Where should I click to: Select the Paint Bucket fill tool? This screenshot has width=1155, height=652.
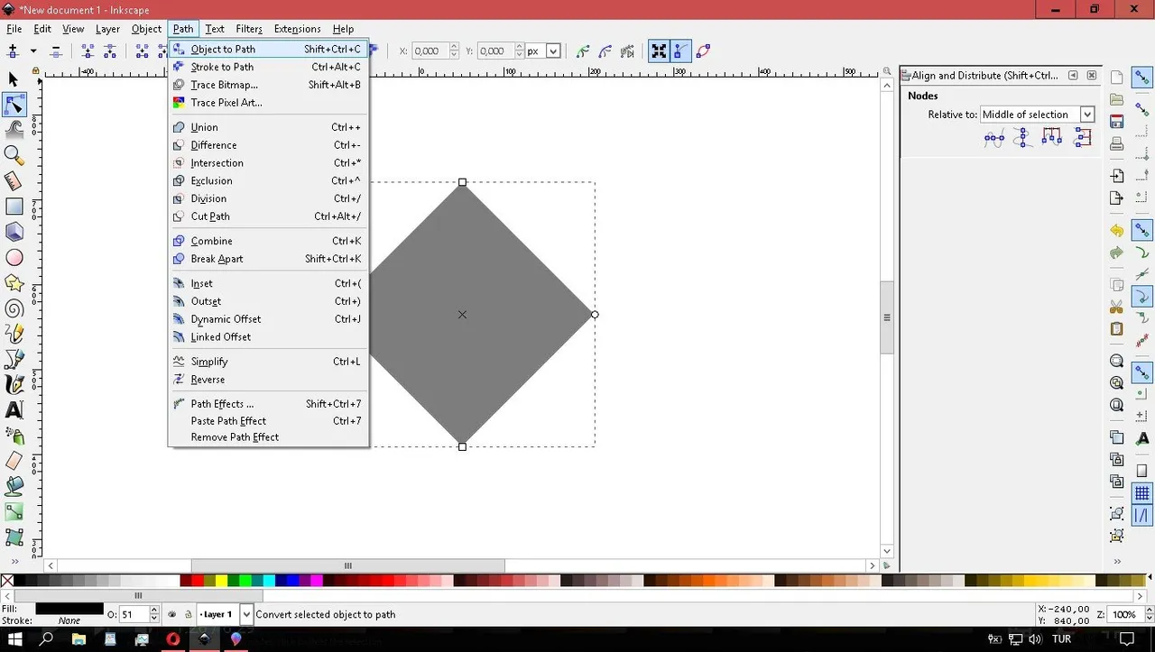[14, 486]
